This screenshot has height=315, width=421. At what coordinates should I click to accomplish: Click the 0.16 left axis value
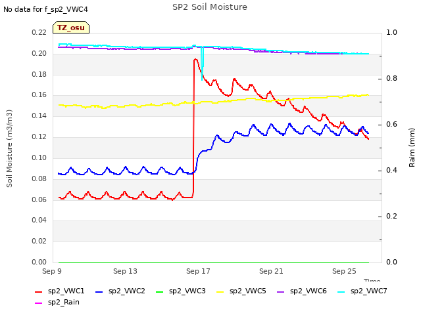pyautogui.click(x=39, y=94)
